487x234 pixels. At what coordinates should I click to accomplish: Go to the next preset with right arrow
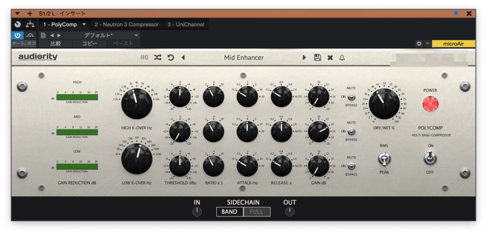[304, 57]
